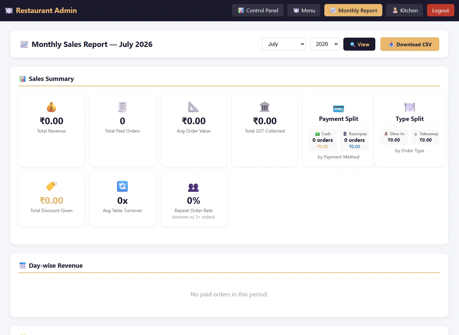
Task: Click the 'by Payment Method' caption
Action: click(338, 157)
